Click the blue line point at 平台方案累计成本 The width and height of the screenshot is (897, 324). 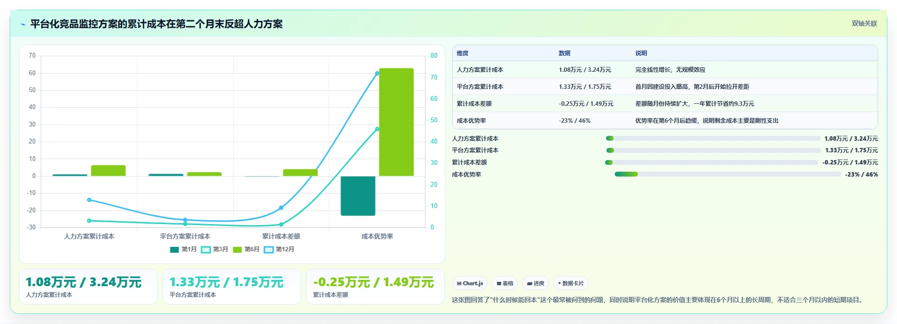[x=185, y=220]
